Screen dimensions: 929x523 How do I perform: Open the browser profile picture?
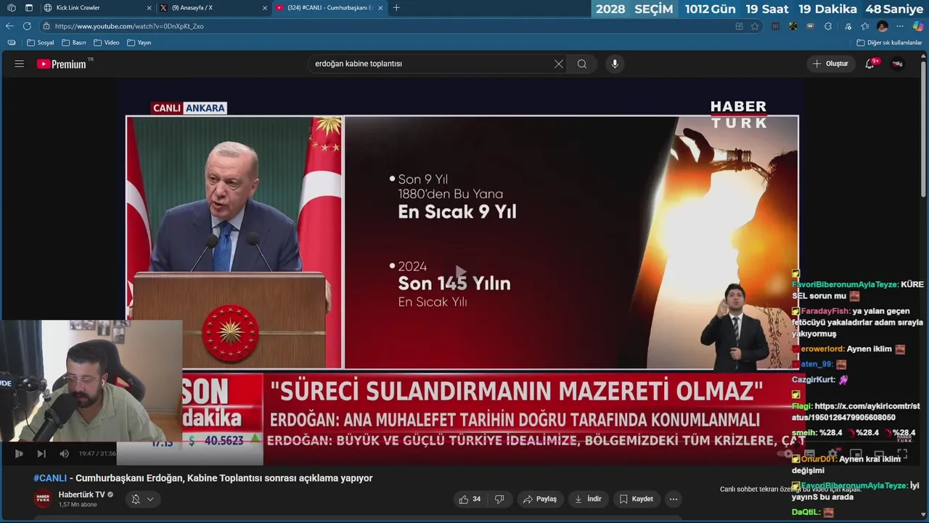click(883, 26)
